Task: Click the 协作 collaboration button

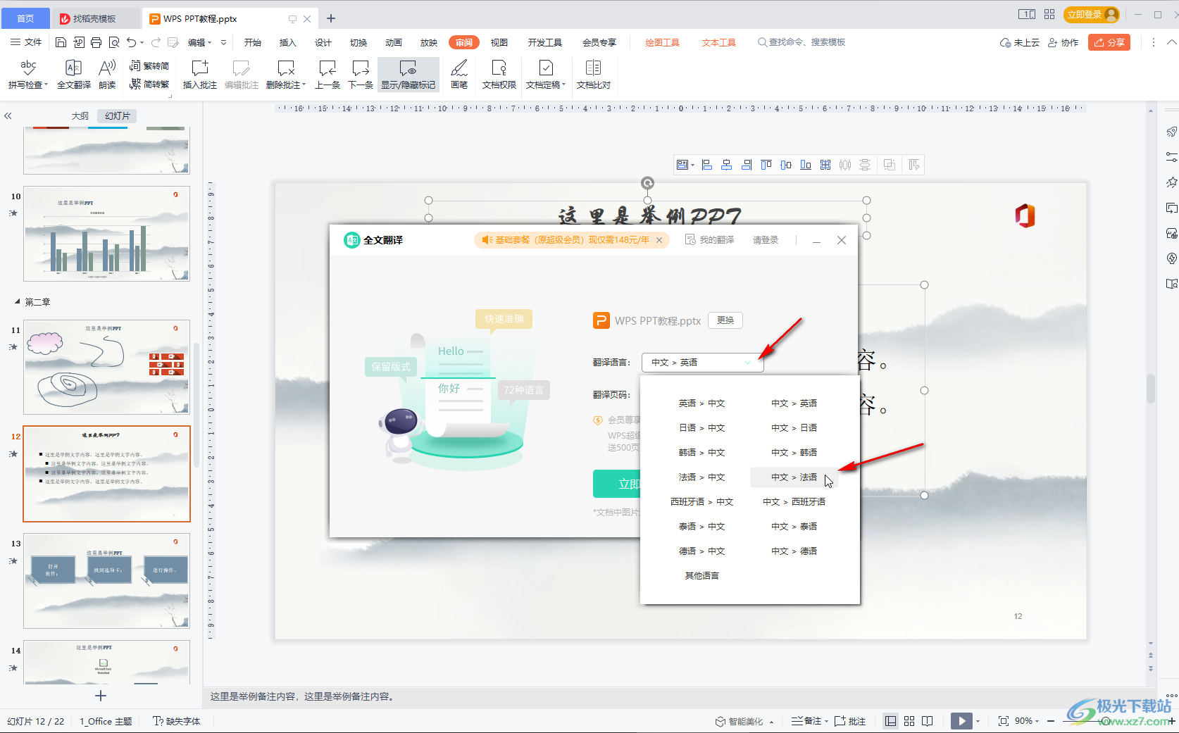Action: (x=1063, y=42)
